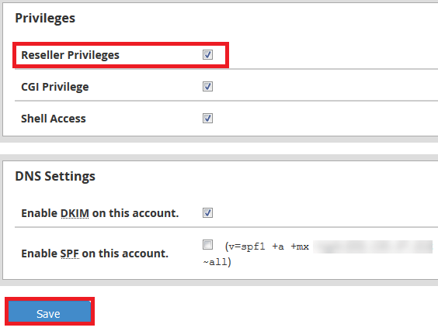Screen dimensions: 438x331
Task: Click the Shell Access label text
Action: [x=54, y=119]
